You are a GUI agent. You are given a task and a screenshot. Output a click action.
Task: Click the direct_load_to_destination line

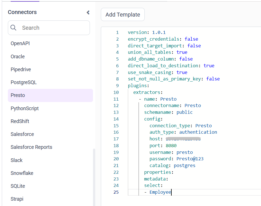[171, 66]
